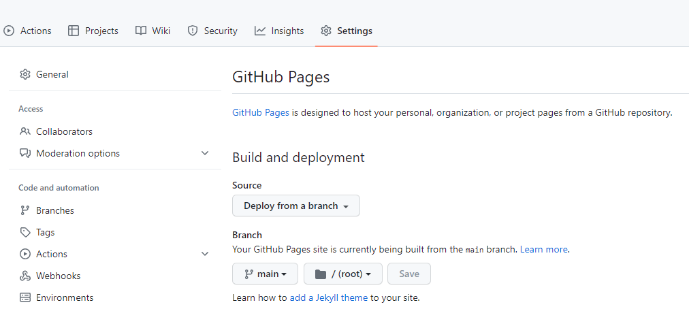Click the Settings gear icon in top navigation
This screenshot has height=309, width=689.
tap(325, 31)
